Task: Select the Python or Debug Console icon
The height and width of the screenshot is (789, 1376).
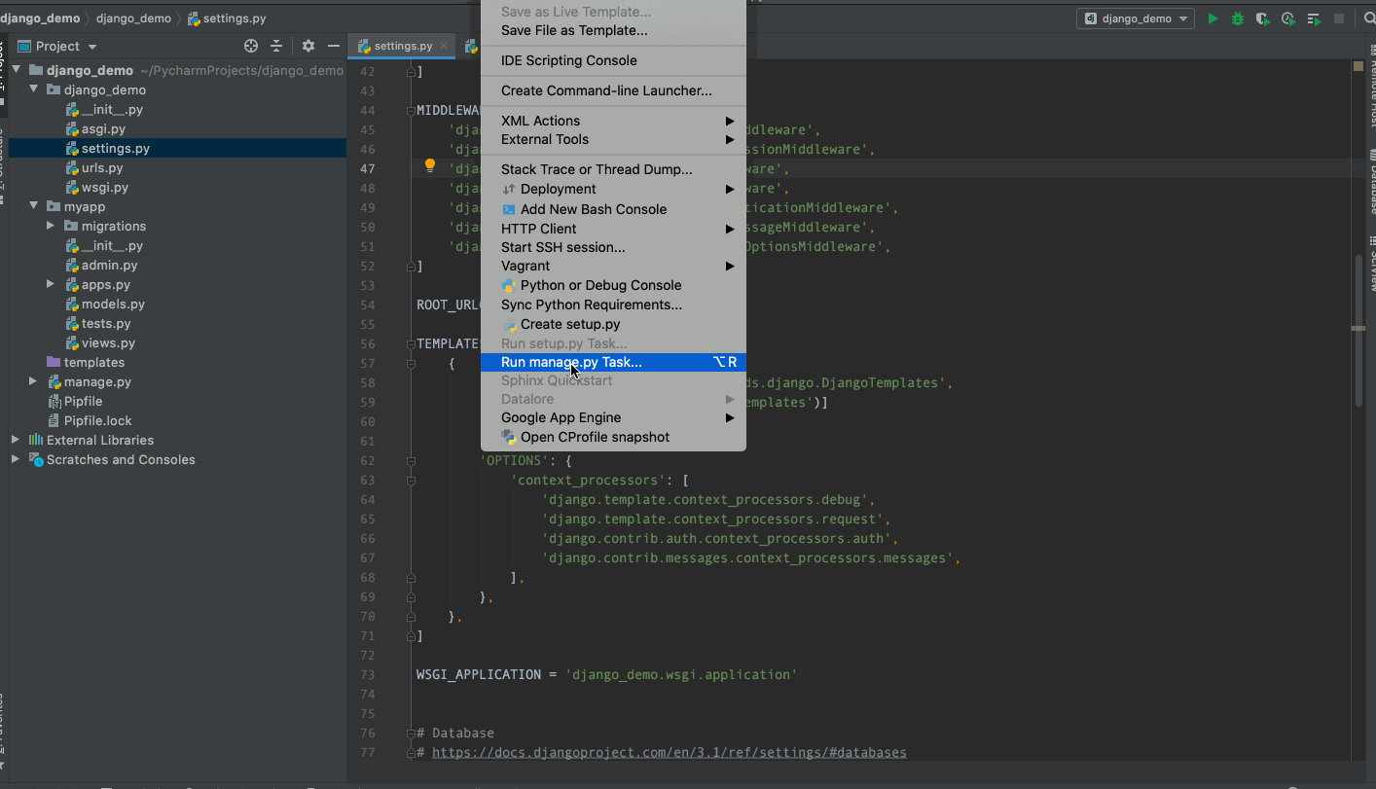Action: tap(509, 285)
